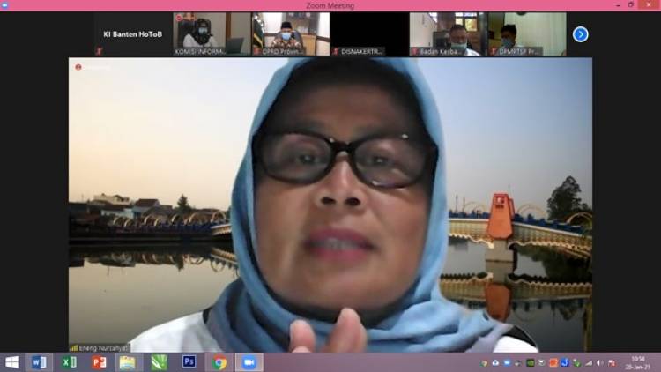
Task: Click muted mic icon on KI Banten HoToB
Action: 100,51
